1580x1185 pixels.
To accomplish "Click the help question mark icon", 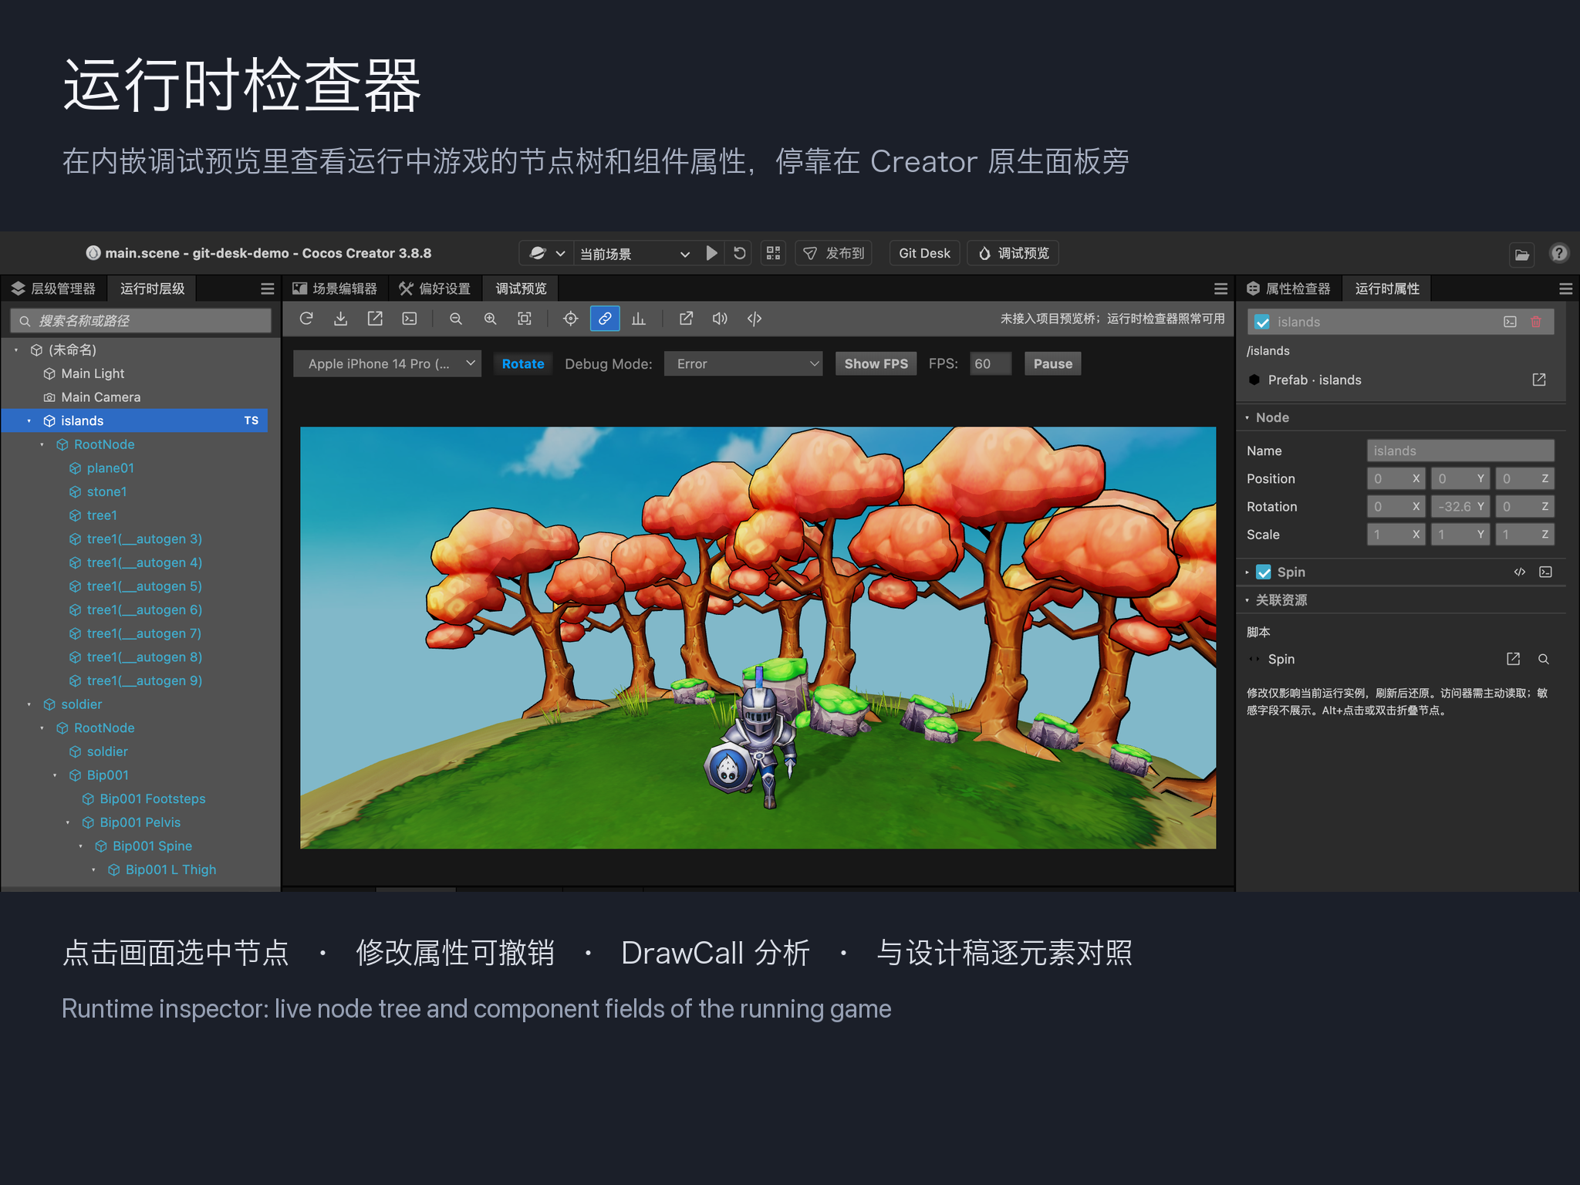I will tap(1558, 253).
